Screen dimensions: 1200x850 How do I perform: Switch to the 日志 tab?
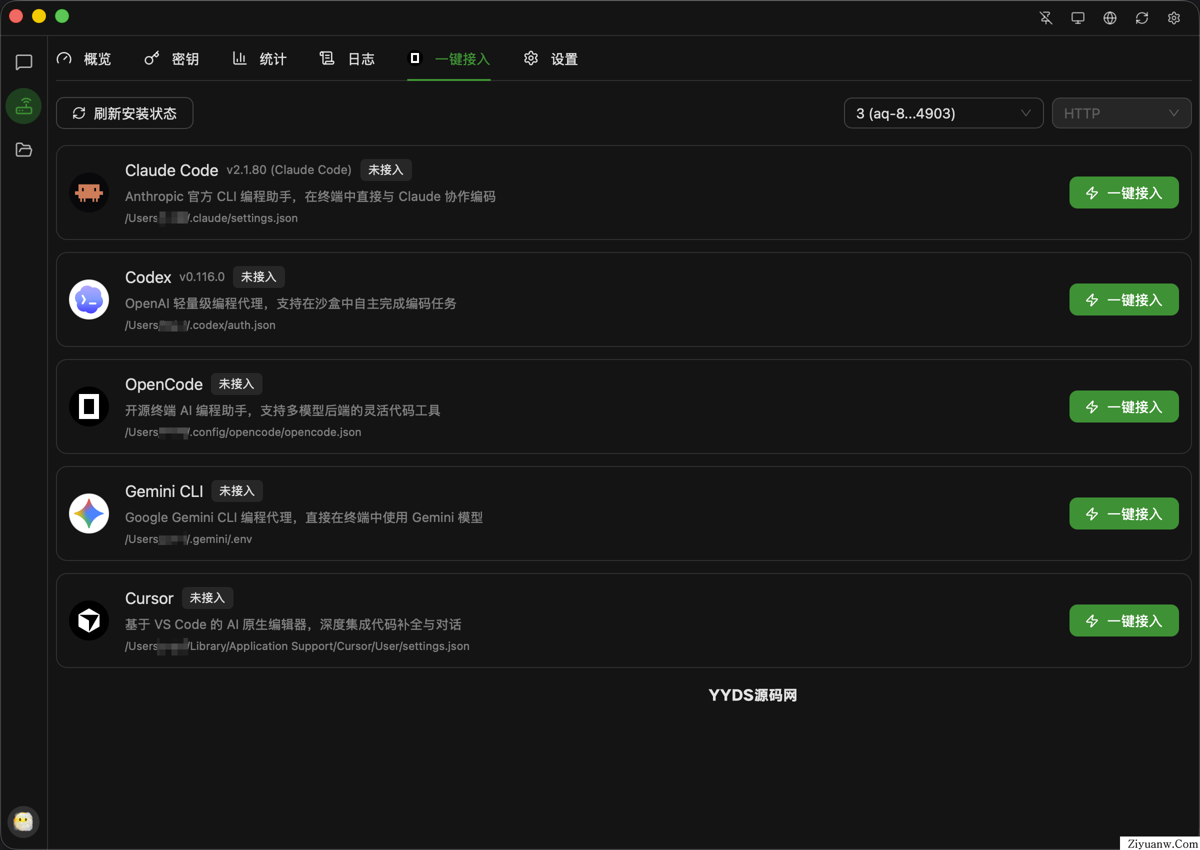(347, 58)
